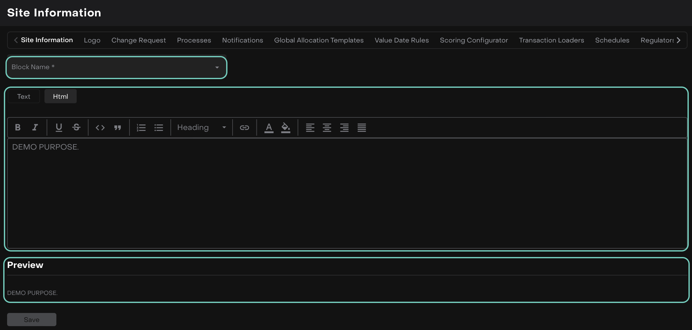Go to the Value Date Rules tab

coord(401,40)
